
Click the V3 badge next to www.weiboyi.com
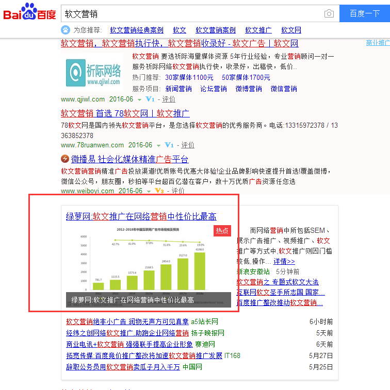[x=159, y=191]
